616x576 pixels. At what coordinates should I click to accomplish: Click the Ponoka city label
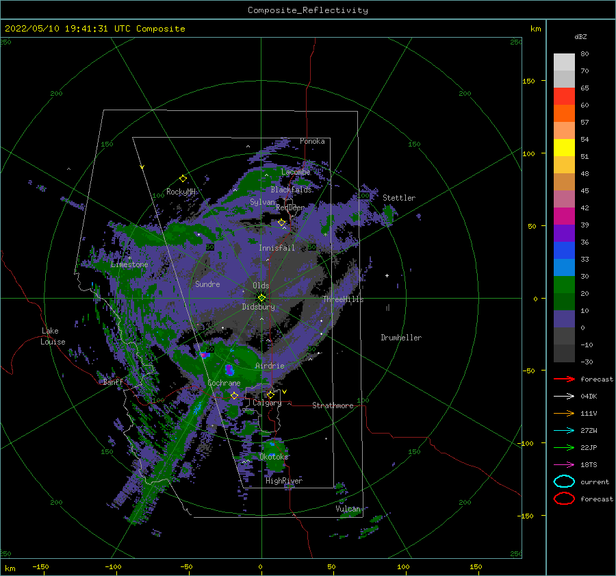pyautogui.click(x=312, y=141)
